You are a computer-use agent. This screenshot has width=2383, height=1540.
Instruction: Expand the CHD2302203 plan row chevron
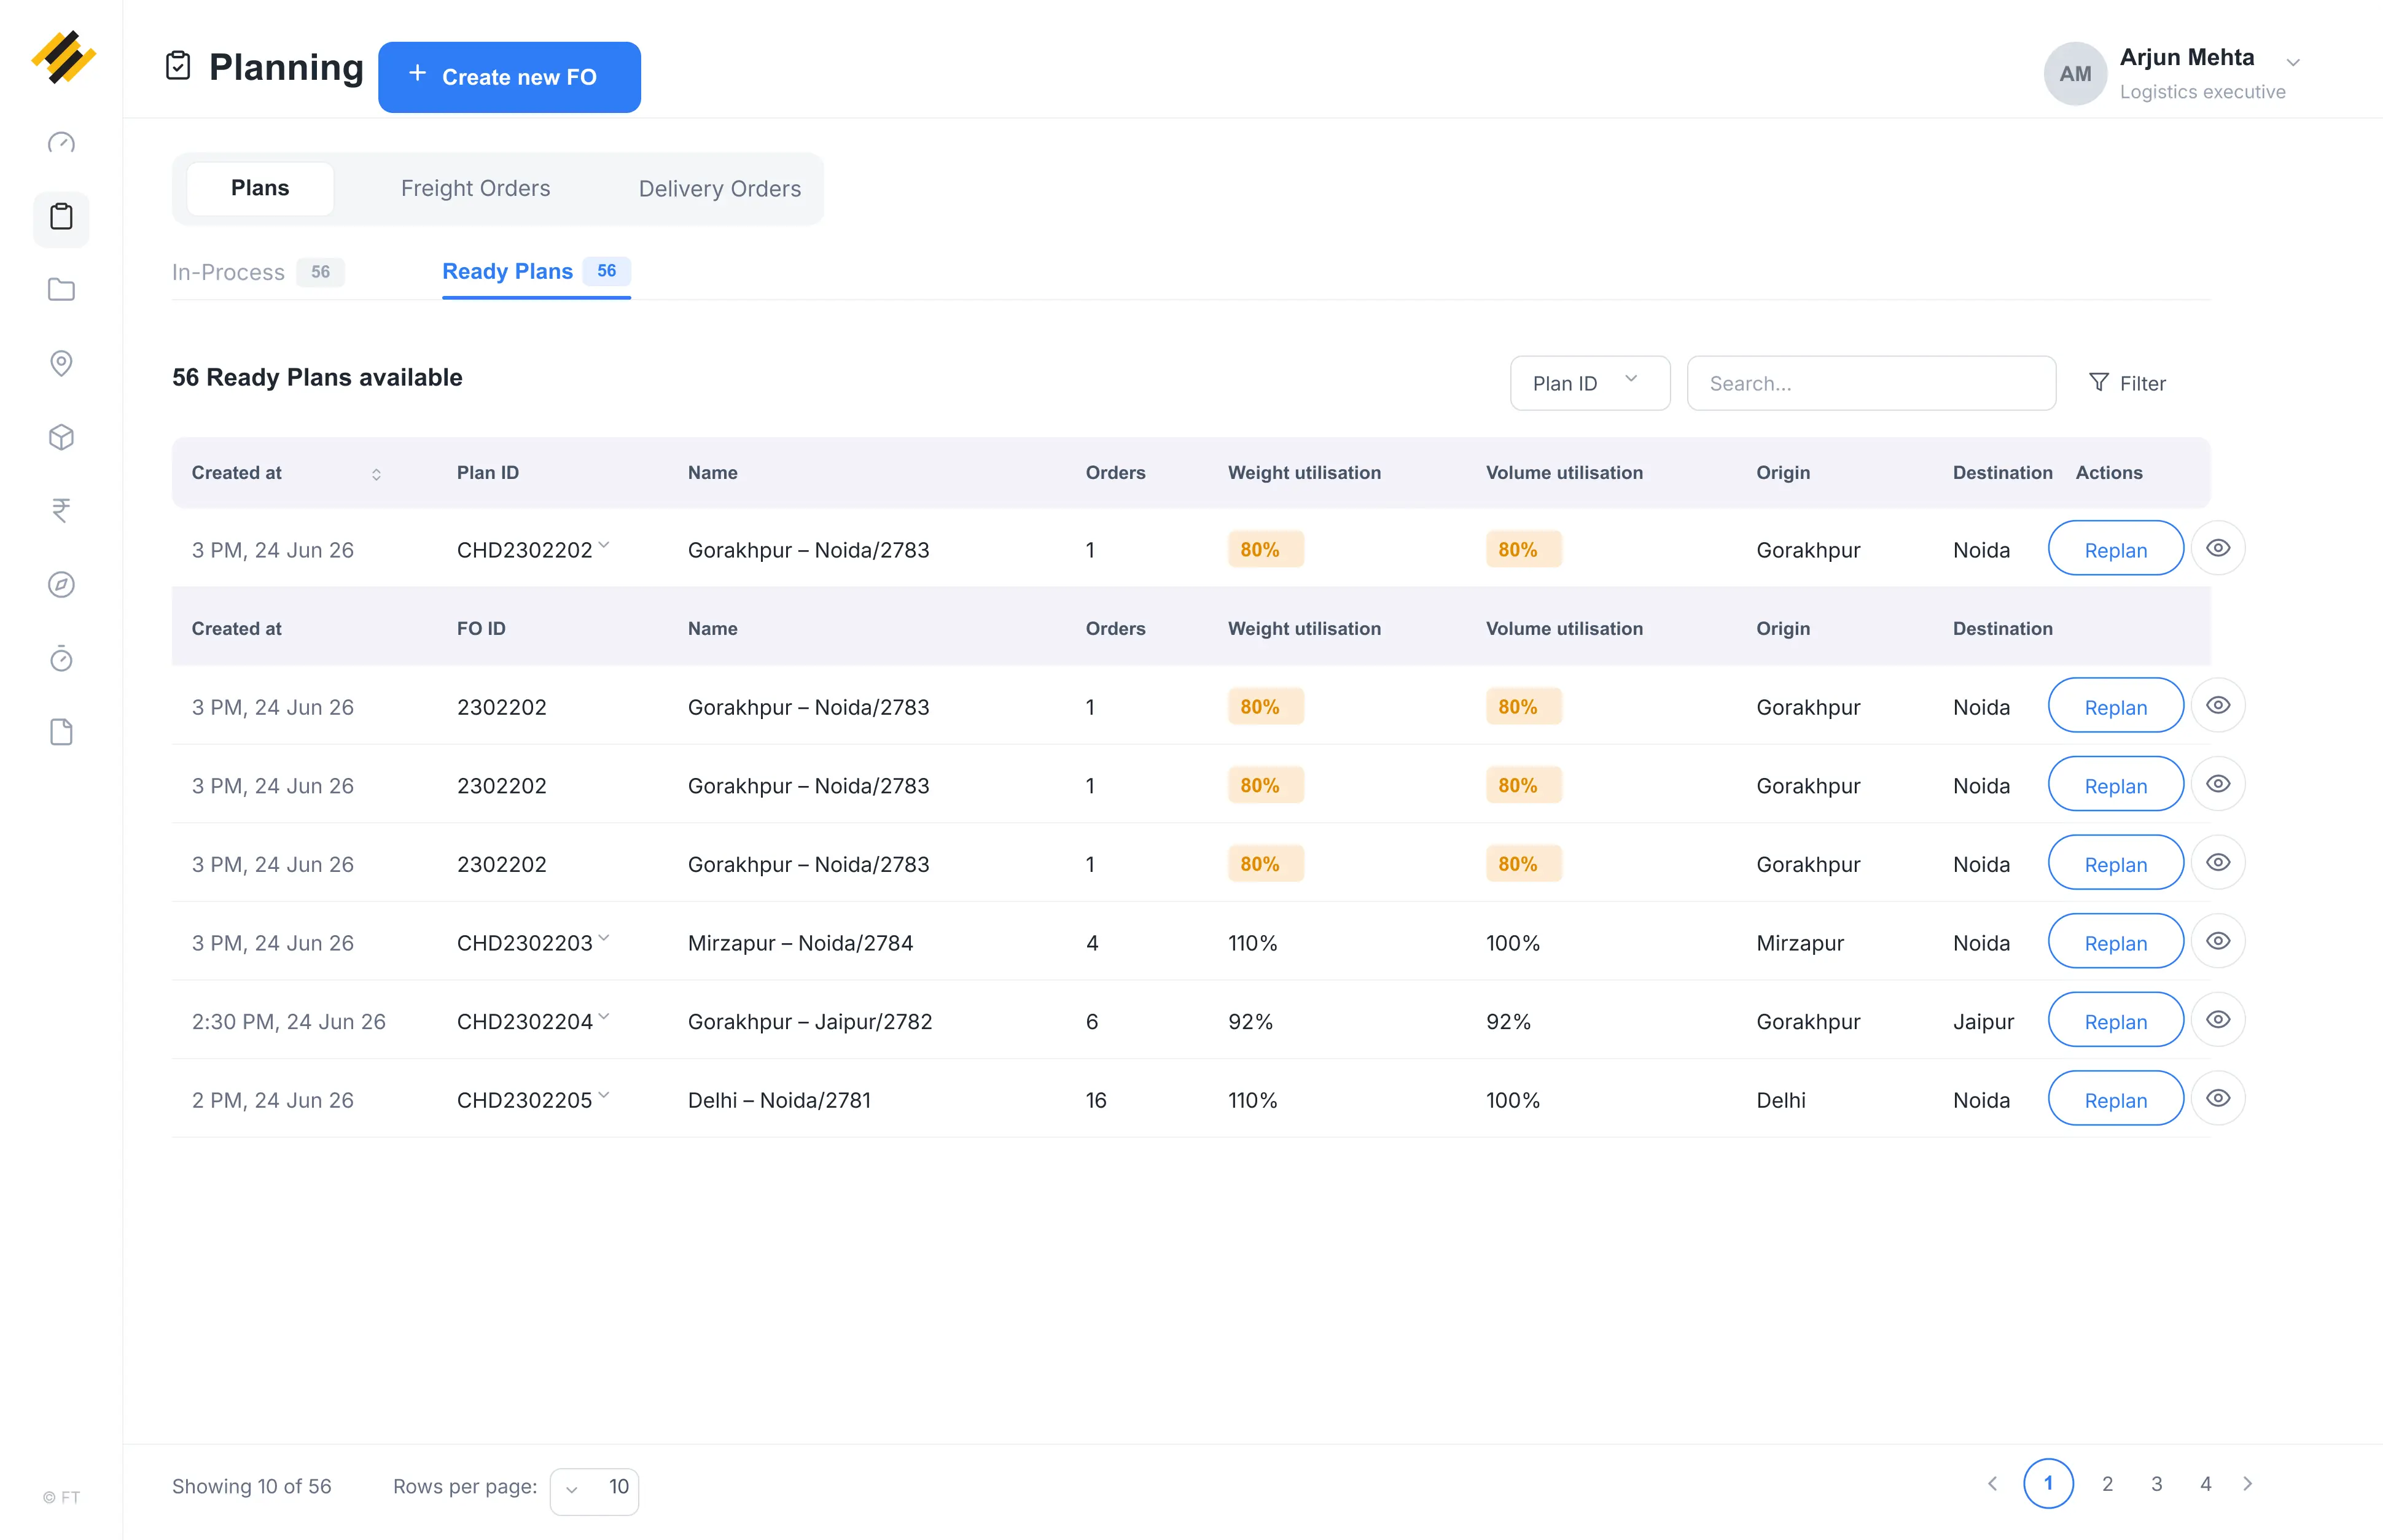click(604, 938)
